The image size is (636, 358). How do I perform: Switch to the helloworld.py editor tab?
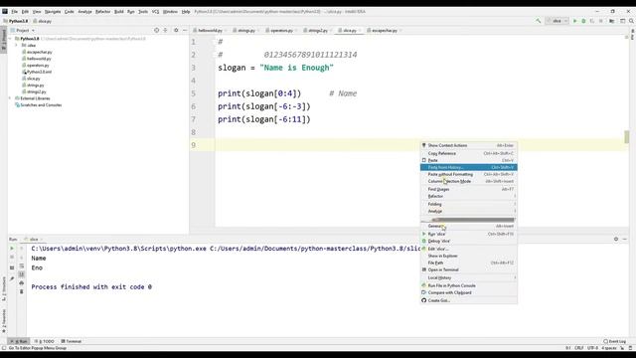click(210, 31)
